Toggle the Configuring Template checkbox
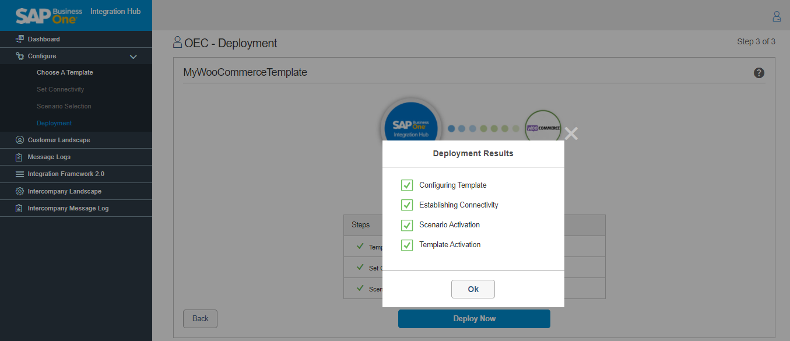The height and width of the screenshot is (341, 790). pyautogui.click(x=407, y=185)
